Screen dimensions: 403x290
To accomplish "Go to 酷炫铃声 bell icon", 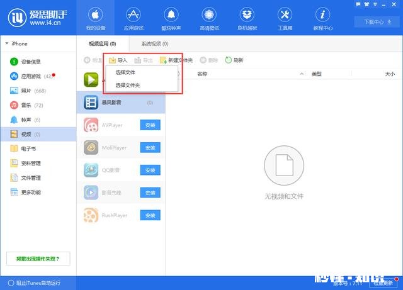I will tap(171, 19).
